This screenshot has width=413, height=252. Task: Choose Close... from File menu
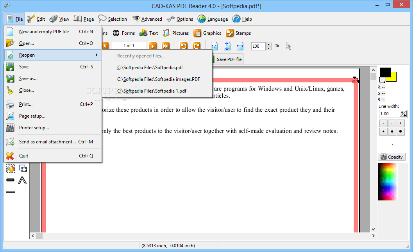[x=53, y=90]
